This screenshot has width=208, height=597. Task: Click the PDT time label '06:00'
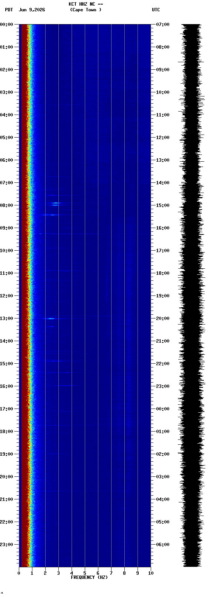click(x=6, y=160)
